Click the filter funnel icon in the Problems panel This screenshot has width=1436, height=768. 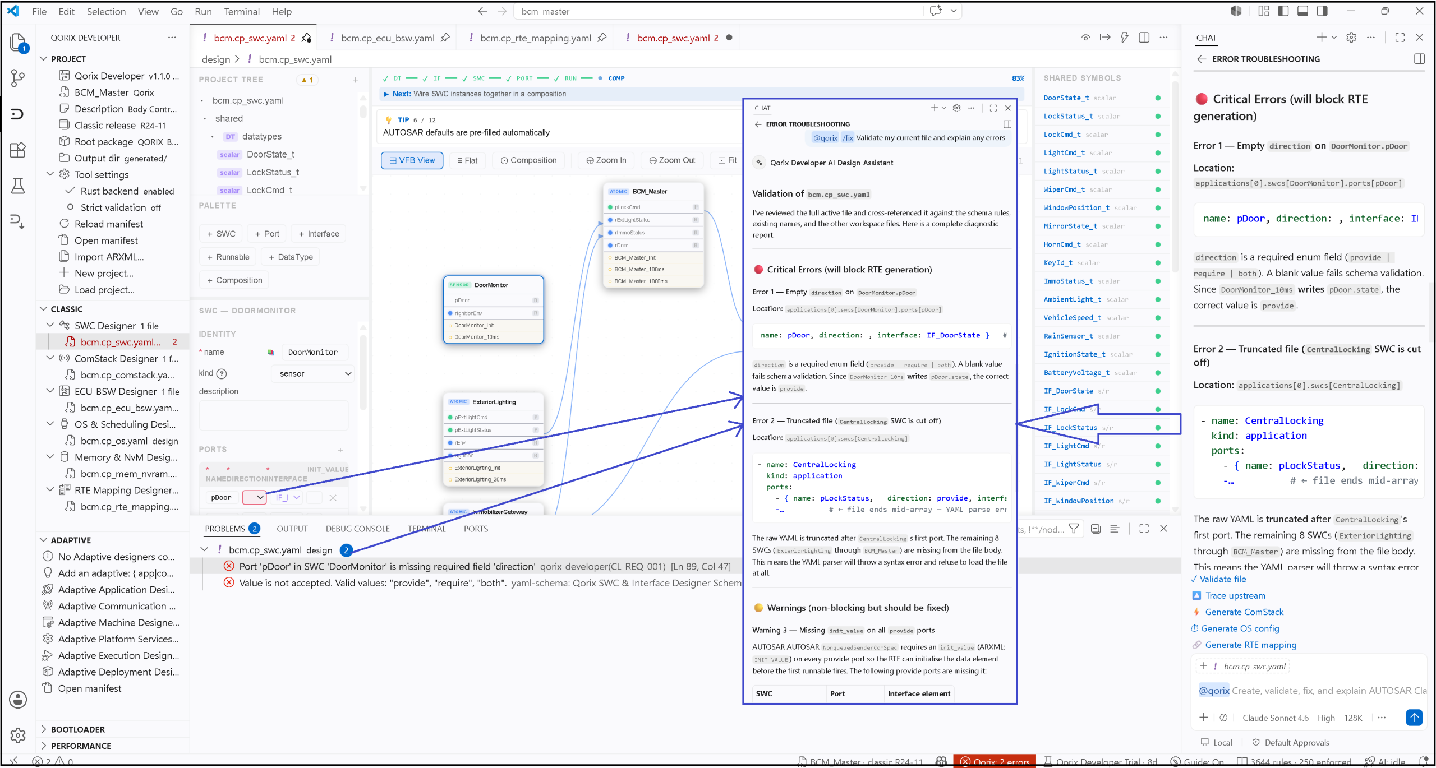coord(1074,529)
